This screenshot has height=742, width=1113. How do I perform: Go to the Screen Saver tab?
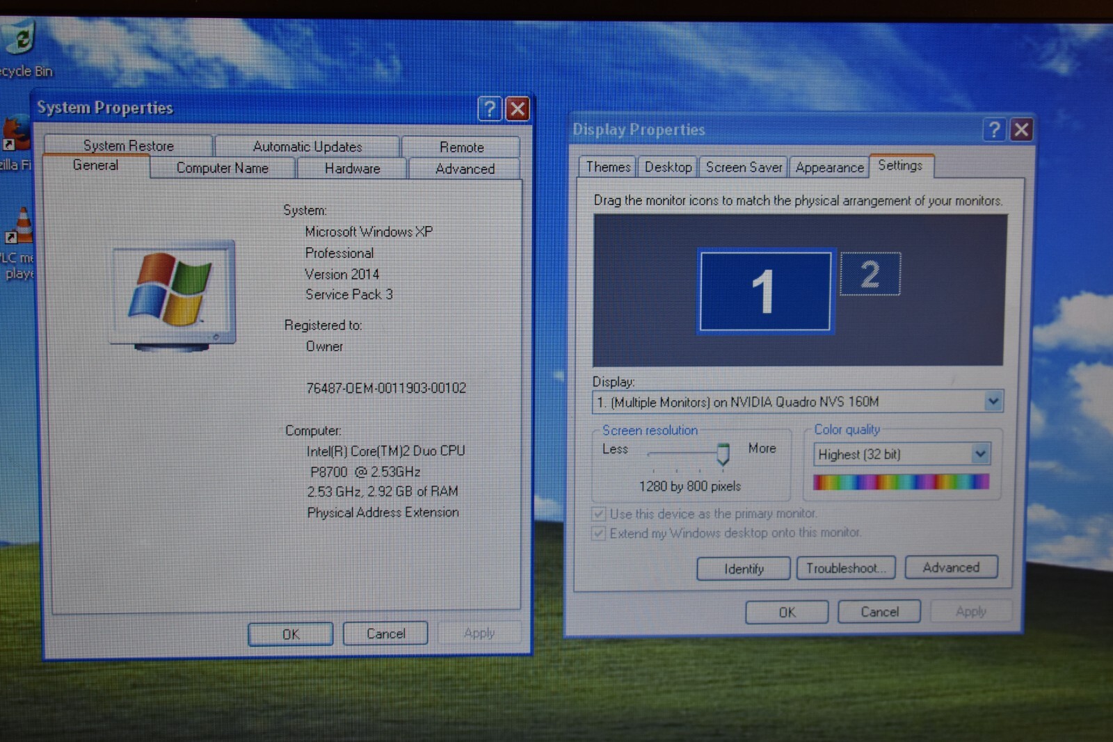click(x=744, y=167)
